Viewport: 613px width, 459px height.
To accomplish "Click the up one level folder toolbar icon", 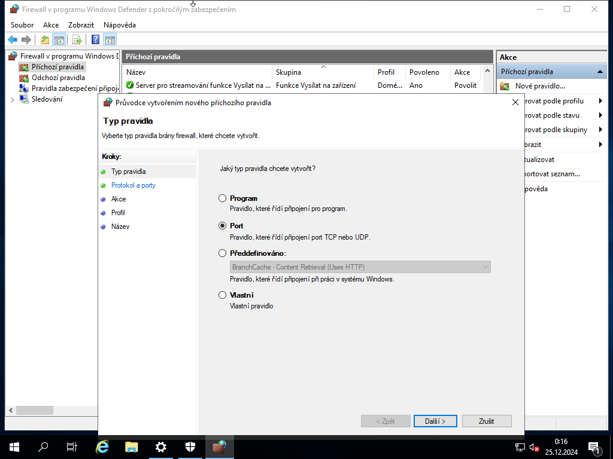I will (x=44, y=39).
